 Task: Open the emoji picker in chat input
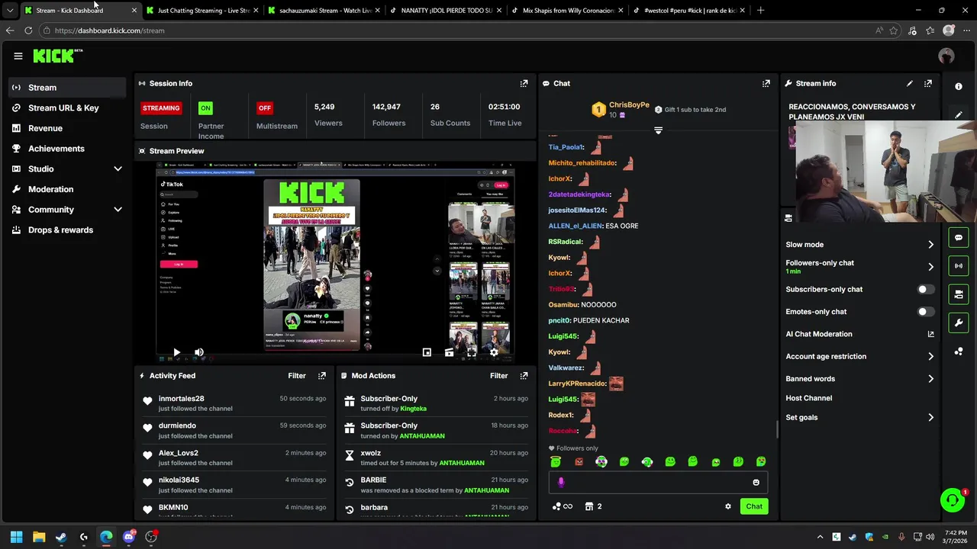pos(756,482)
